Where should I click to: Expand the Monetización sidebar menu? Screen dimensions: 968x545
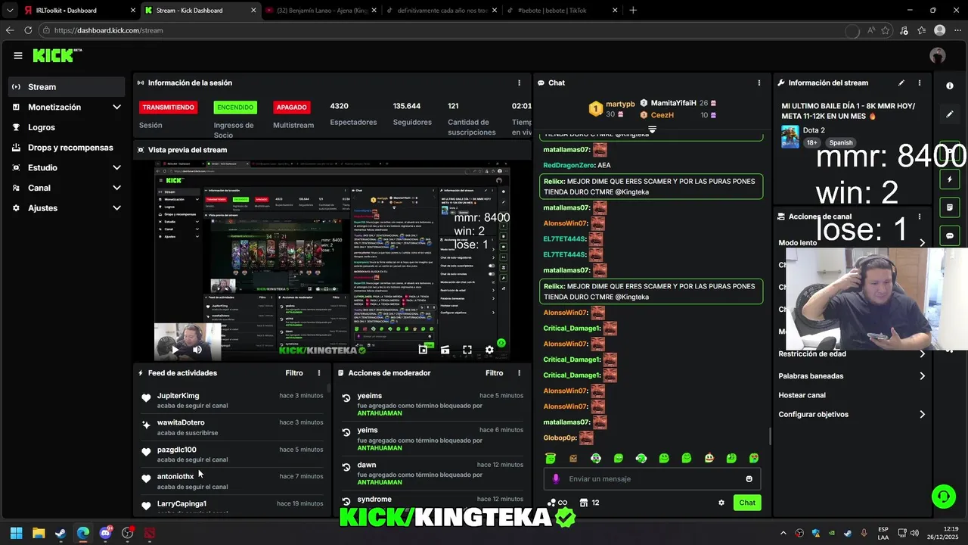[67, 107]
